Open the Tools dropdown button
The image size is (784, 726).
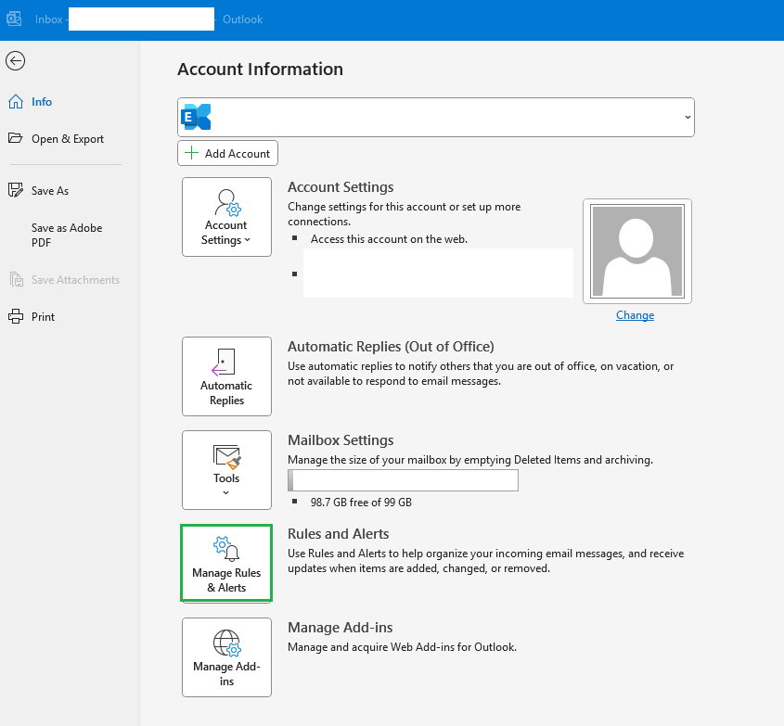[x=226, y=470]
